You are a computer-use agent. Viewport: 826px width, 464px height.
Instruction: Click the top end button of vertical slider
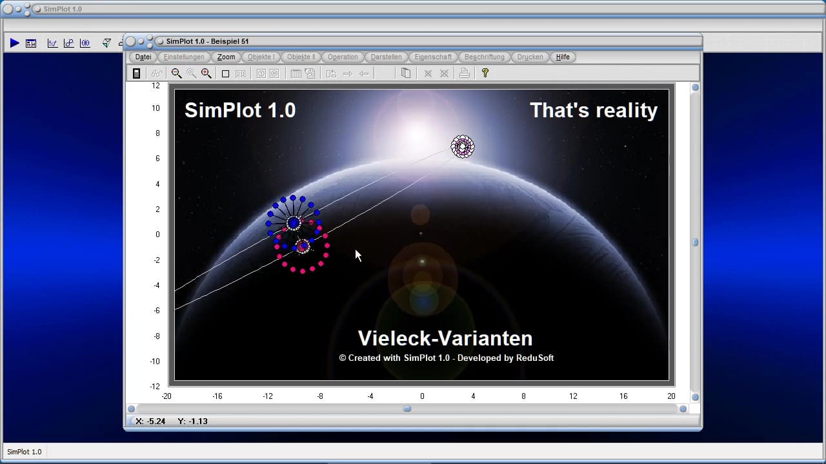pos(695,87)
